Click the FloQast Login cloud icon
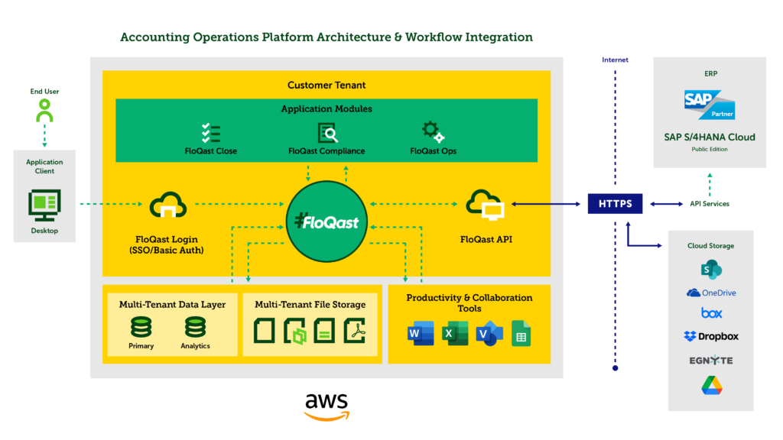 (168, 205)
